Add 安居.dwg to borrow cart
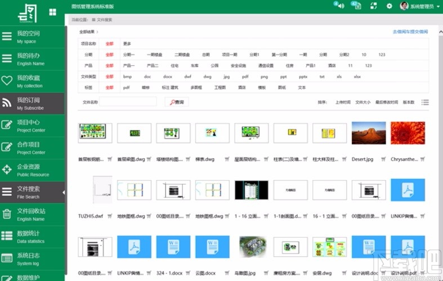The height and width of the screenshot is (281, 443). [344, 273]
